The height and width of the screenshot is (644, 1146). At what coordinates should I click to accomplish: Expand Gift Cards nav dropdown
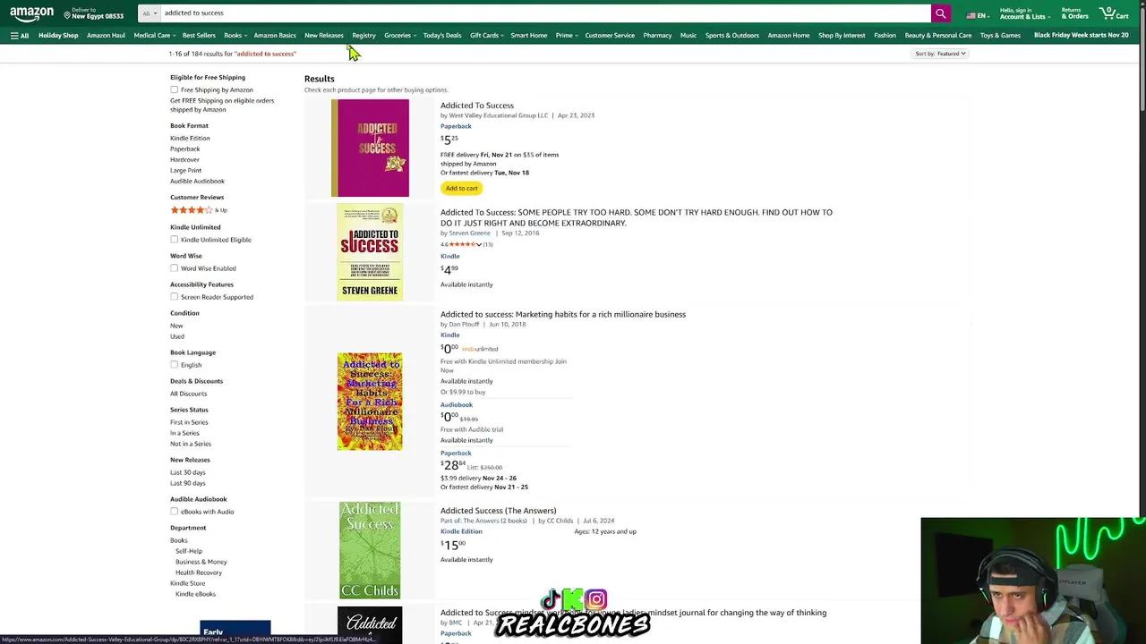click(x=486, y=36)
